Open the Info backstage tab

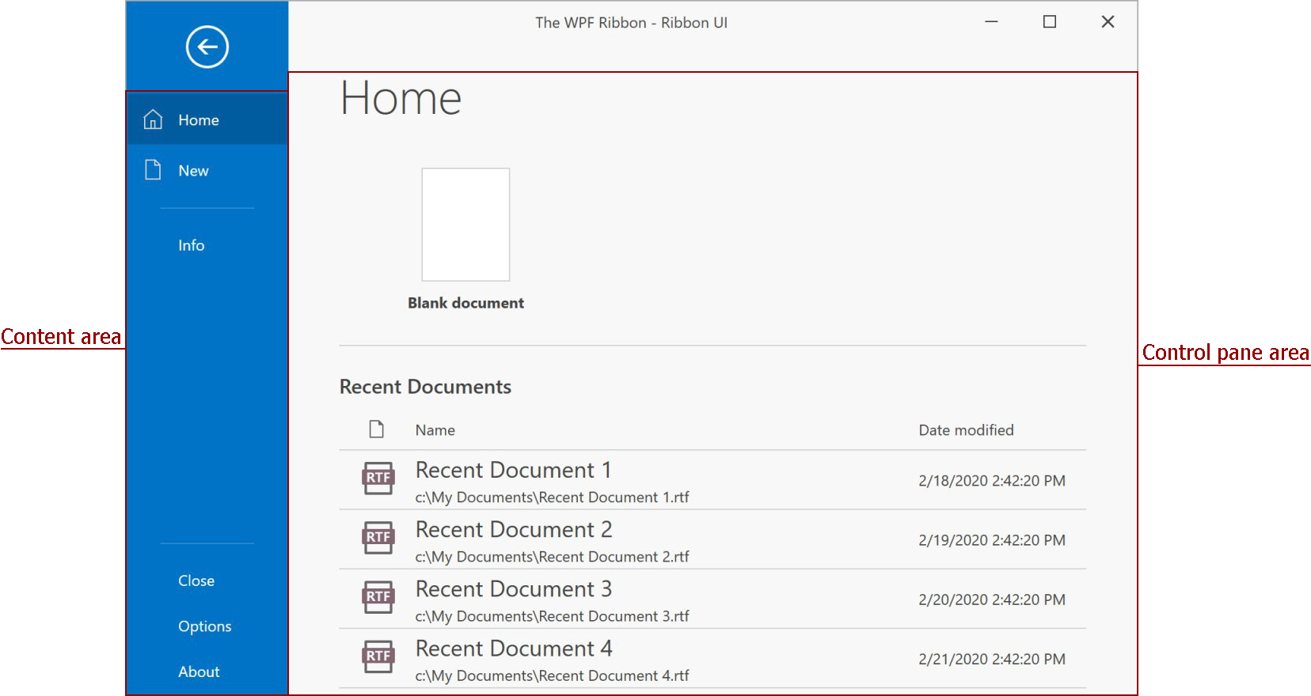tap(191, 245)
